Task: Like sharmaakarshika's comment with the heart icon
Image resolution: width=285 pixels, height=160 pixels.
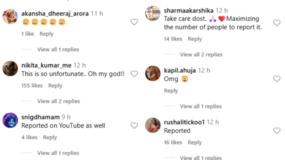Action: 276,23
